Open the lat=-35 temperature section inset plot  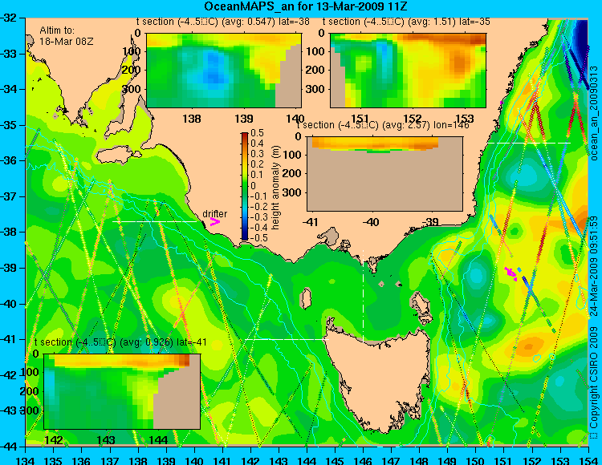coord(408,71)
